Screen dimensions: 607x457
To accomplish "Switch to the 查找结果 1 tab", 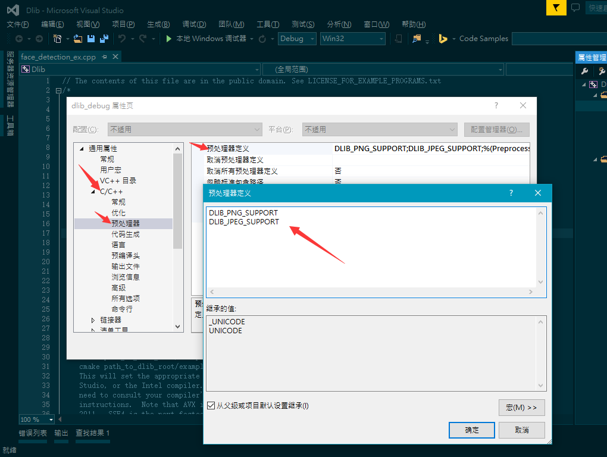I will pos(92,433).
